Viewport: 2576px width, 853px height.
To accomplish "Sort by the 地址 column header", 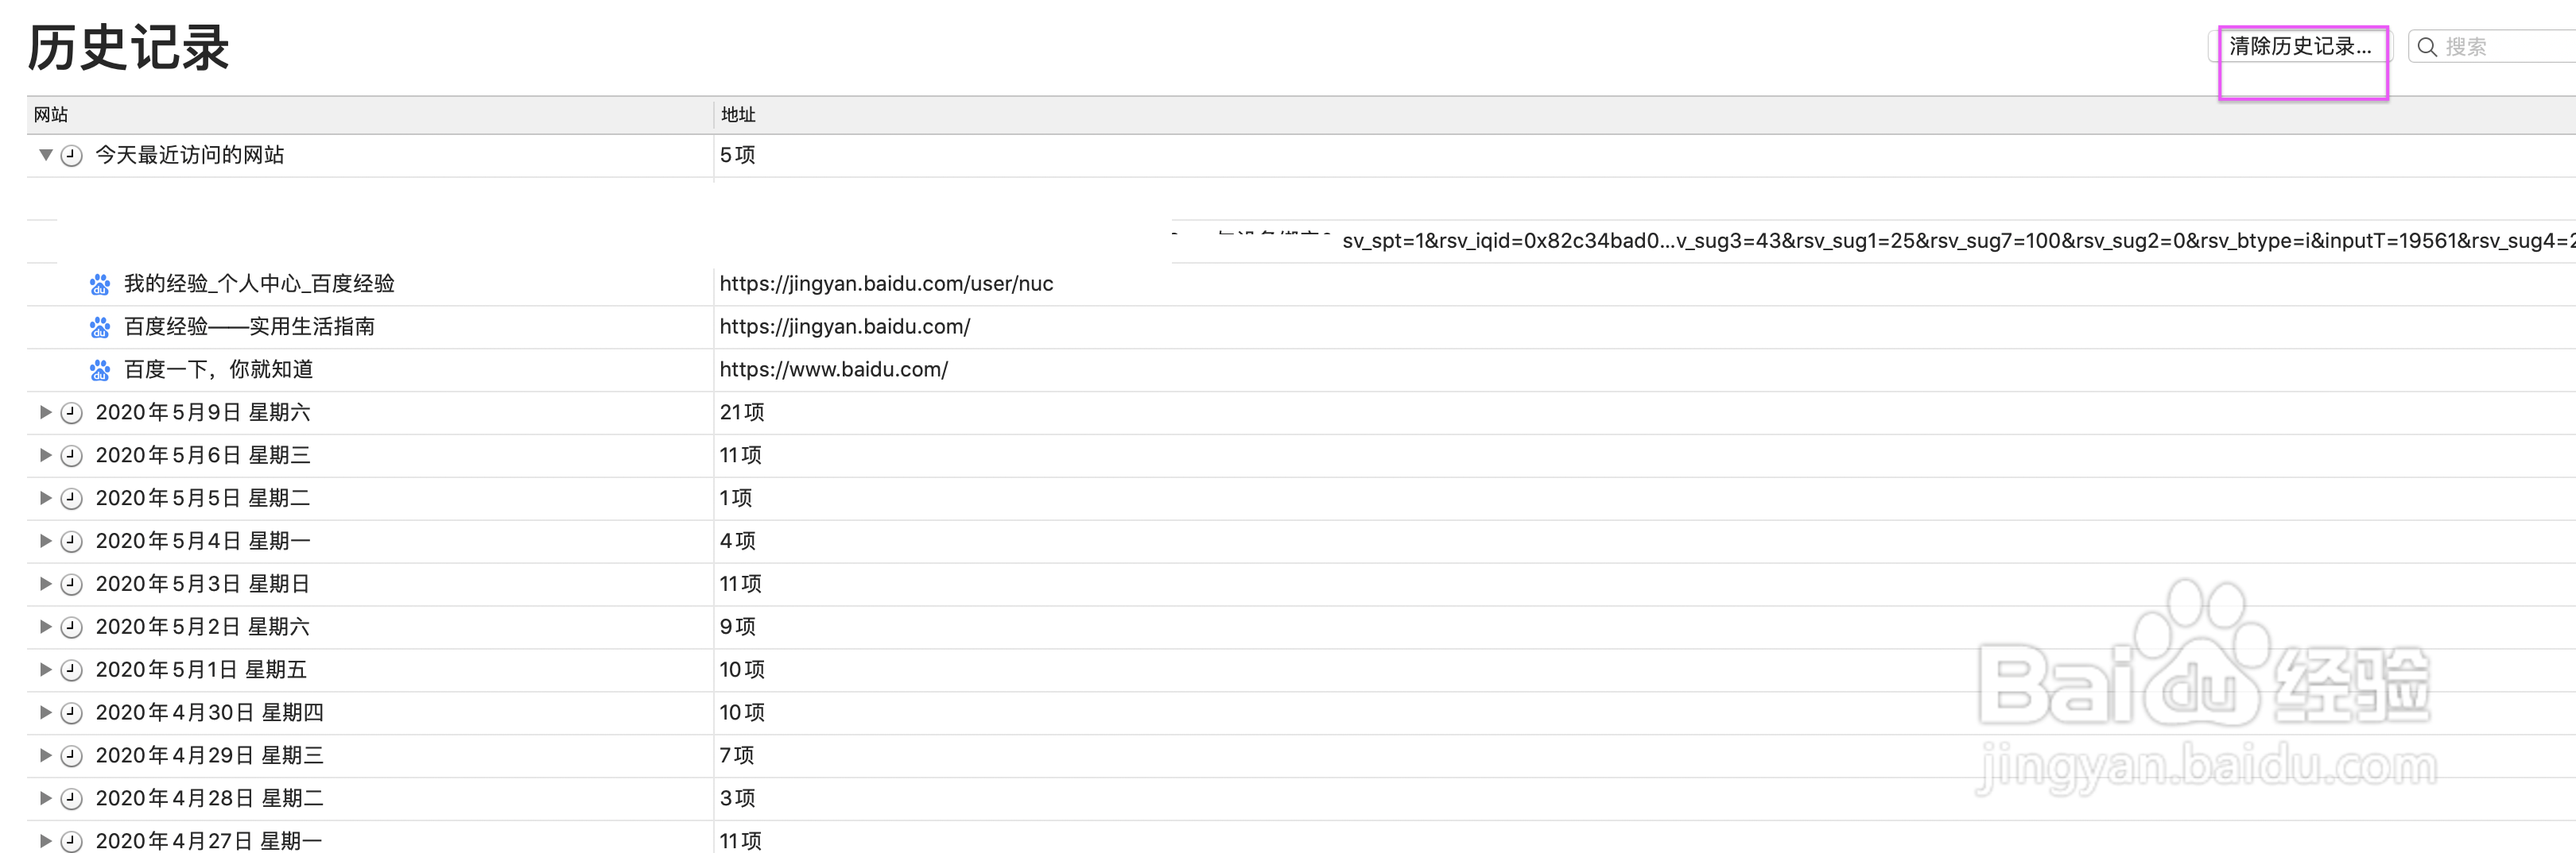I will [x=738, y=115].
